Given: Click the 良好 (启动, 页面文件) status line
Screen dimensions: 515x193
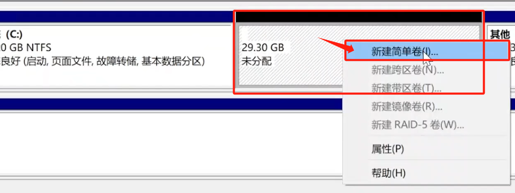Looking at the screenshot, I should tap(102, 62).
